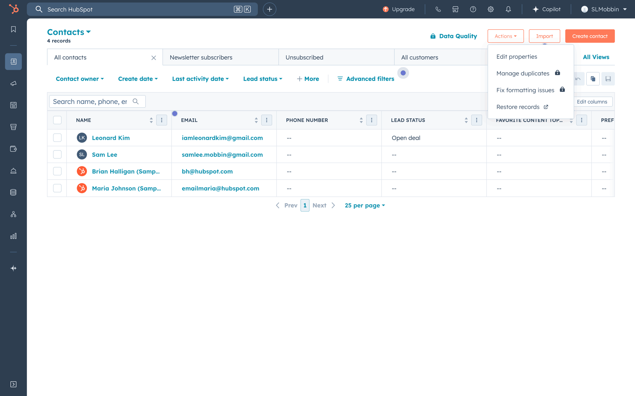Open LEAD STATUS column options menu
This screenshot has height=396, width=635.
pos(477,120)
